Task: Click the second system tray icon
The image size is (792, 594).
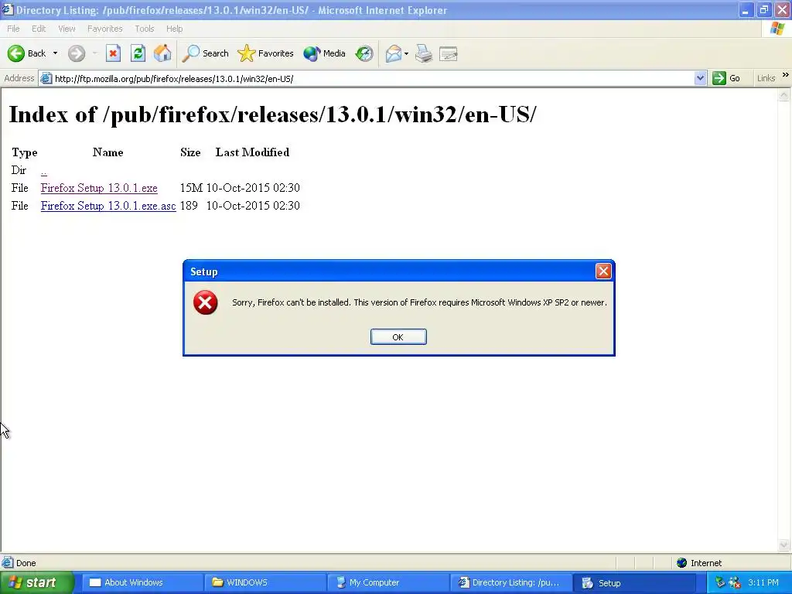Action: [735, 582]
